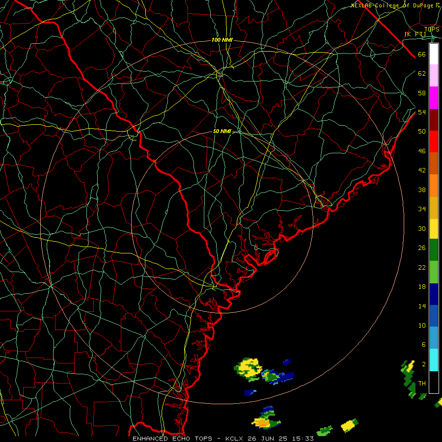Pick the bright orange legend swatch

(x=434, y=185)
